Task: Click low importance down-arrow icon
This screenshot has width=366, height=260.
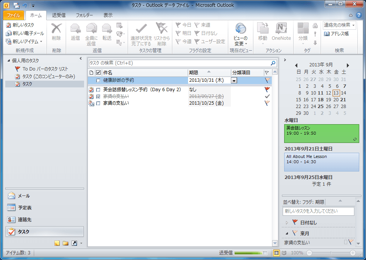Action: (315, 43)
